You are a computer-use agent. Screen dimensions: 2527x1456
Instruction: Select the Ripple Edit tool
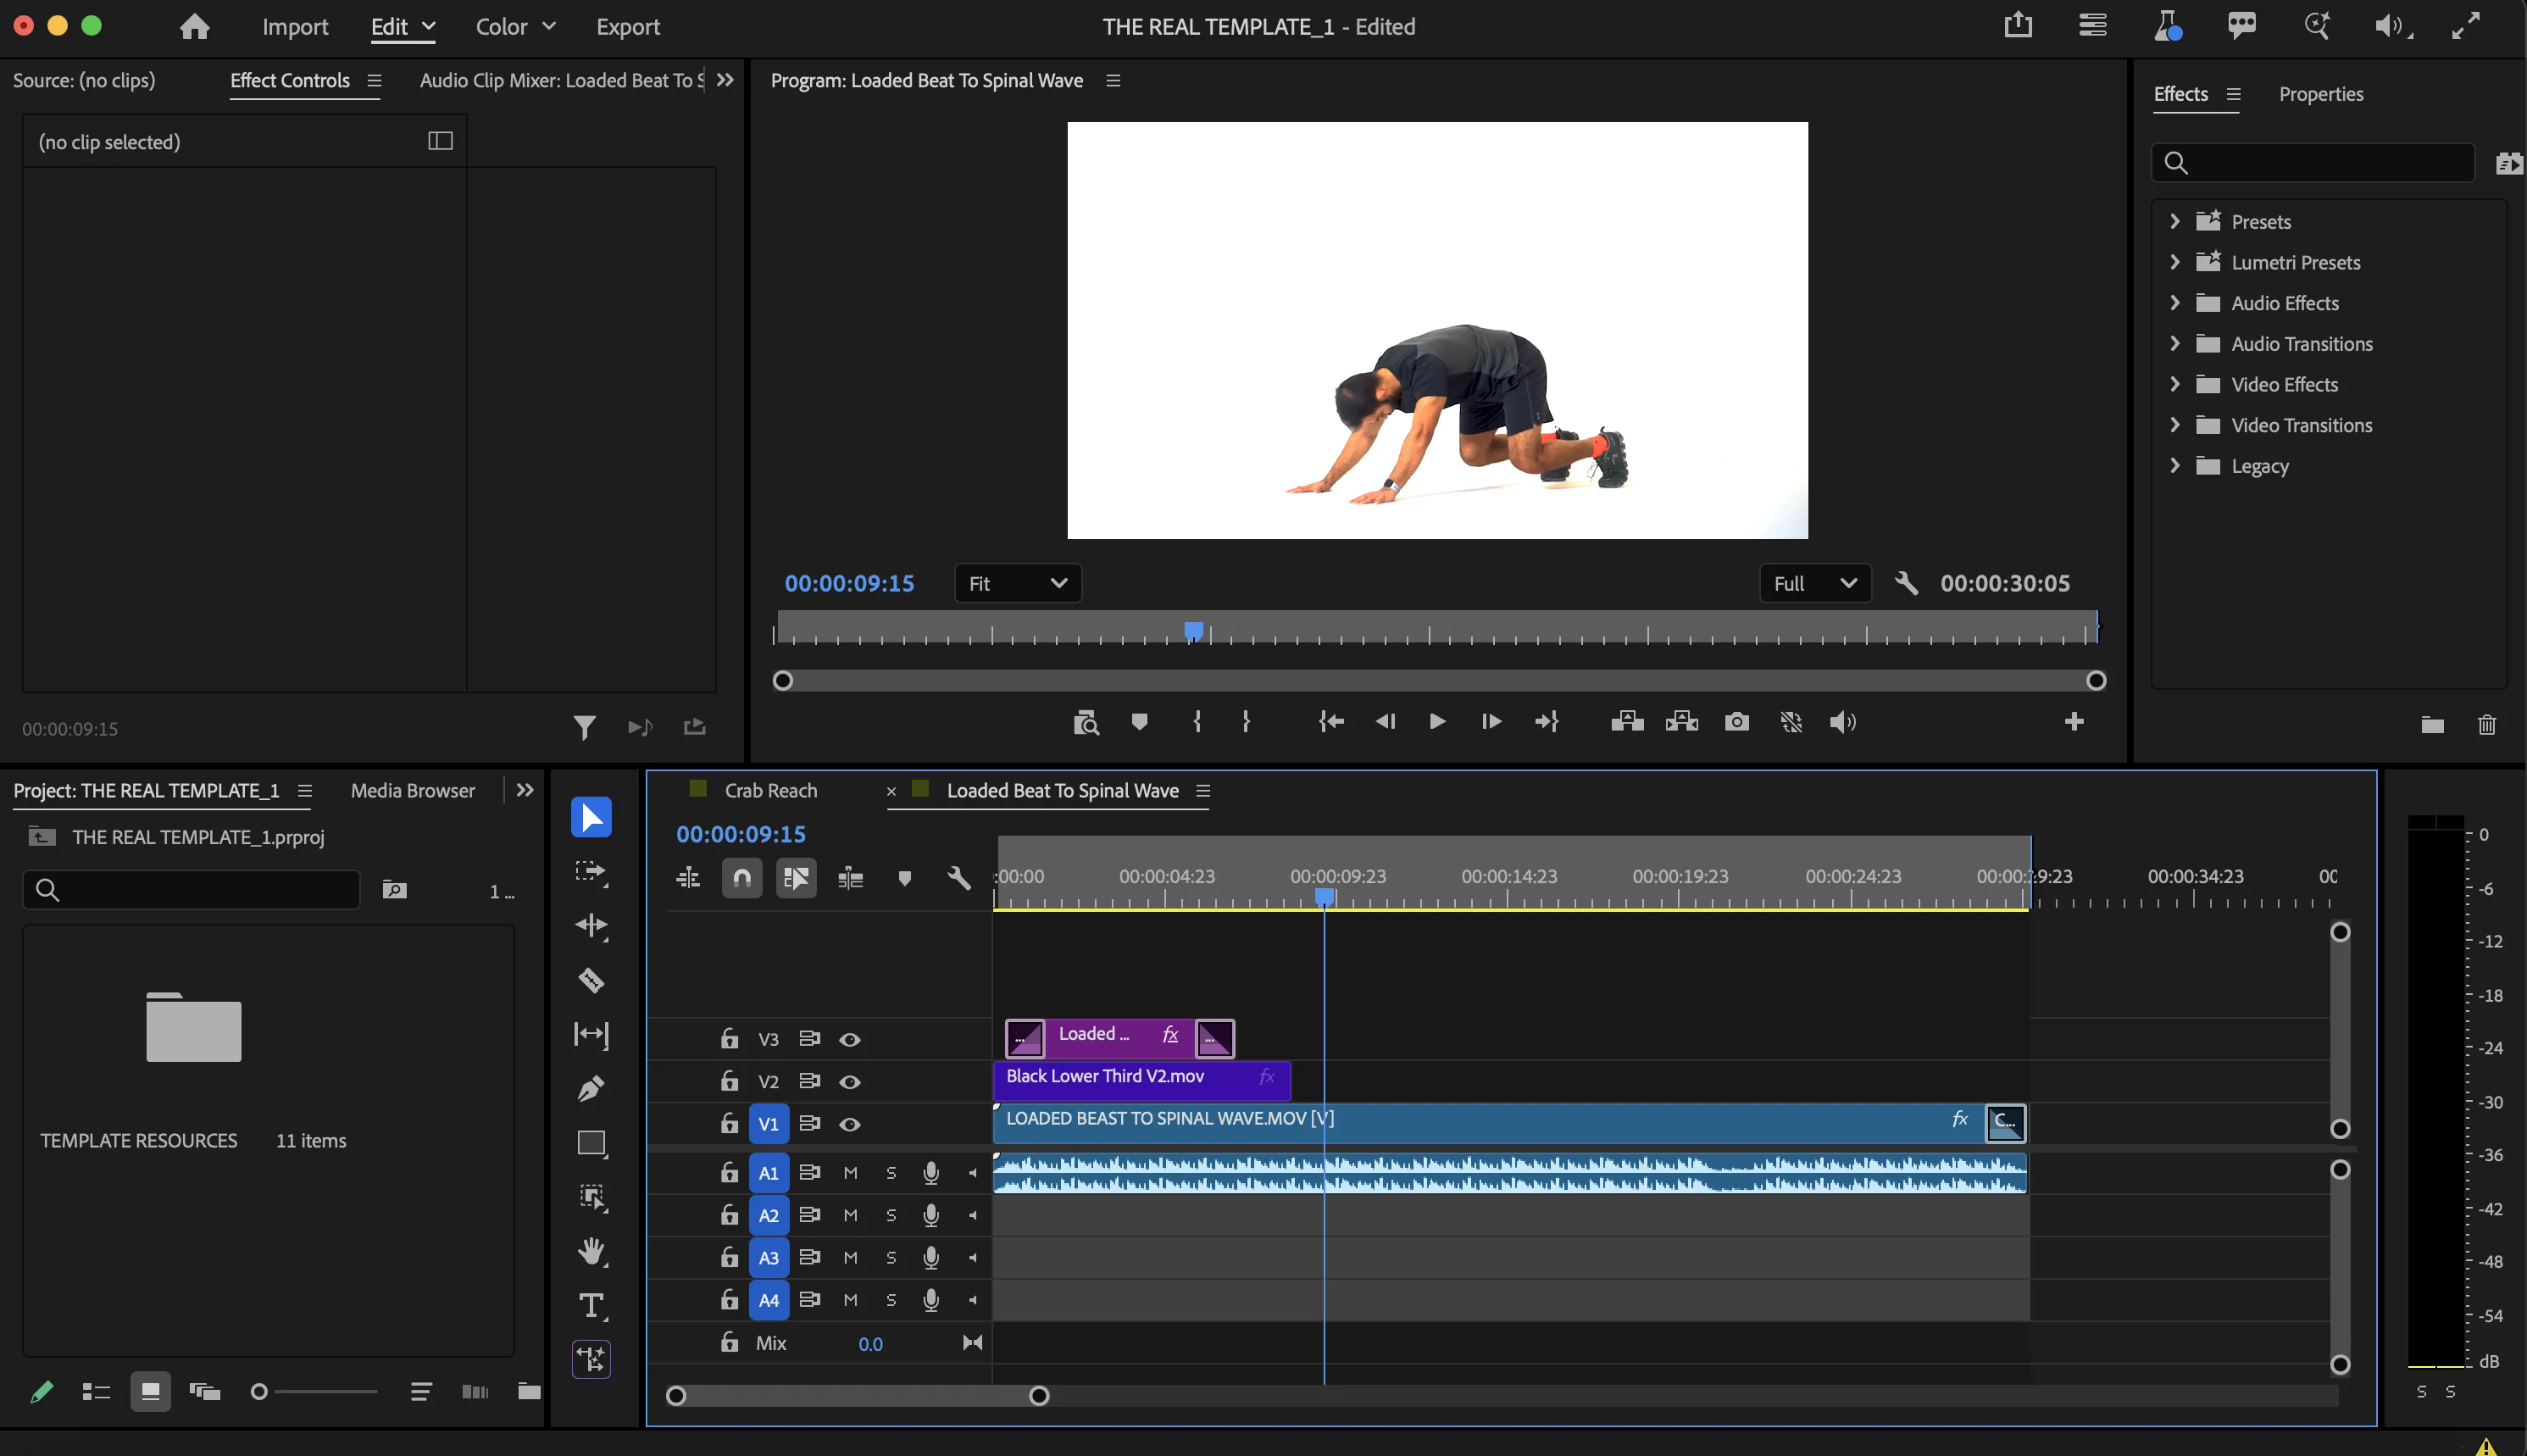(591, 926)
